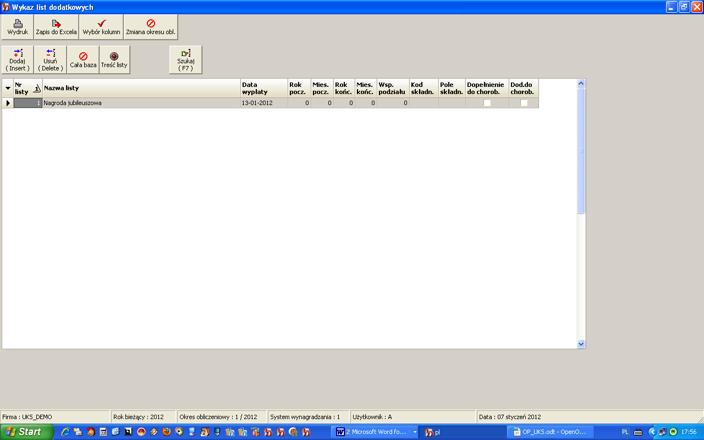Sort by the Data wypłaty column header

264,88
